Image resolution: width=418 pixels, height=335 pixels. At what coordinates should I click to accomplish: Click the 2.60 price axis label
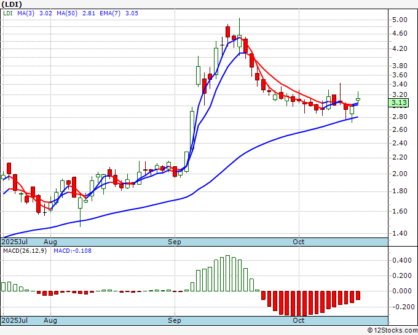pyautogui.click(x=400, y=129)
